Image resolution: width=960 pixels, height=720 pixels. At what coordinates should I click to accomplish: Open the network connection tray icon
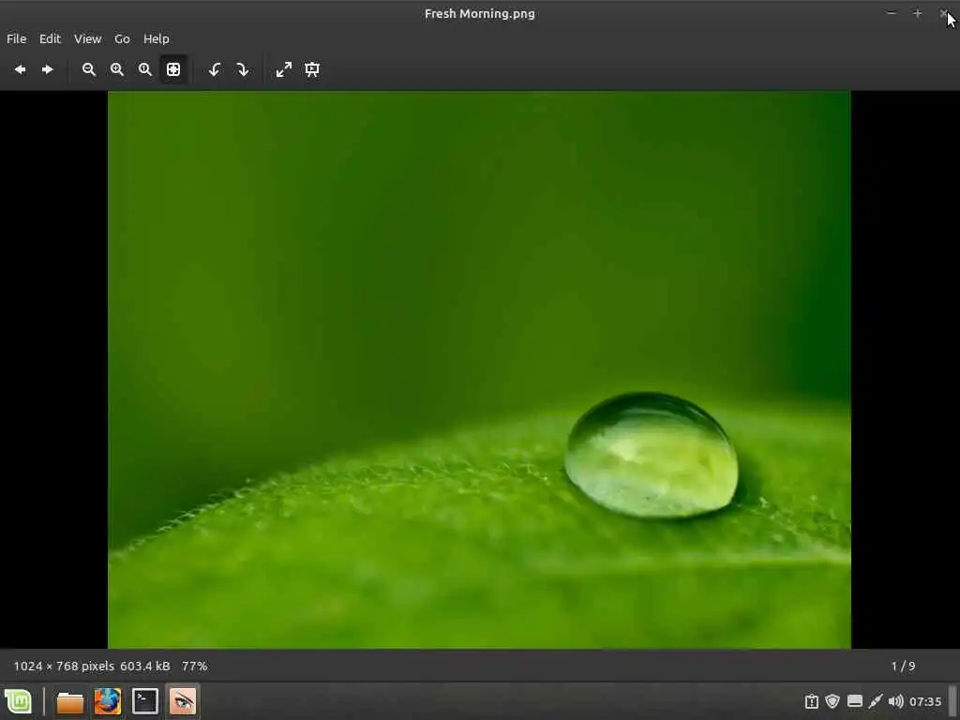point(876,701)
